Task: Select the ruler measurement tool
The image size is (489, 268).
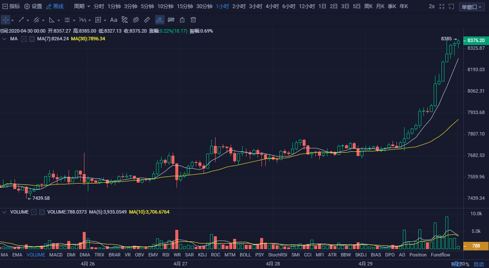Action: tap(147, 20)
